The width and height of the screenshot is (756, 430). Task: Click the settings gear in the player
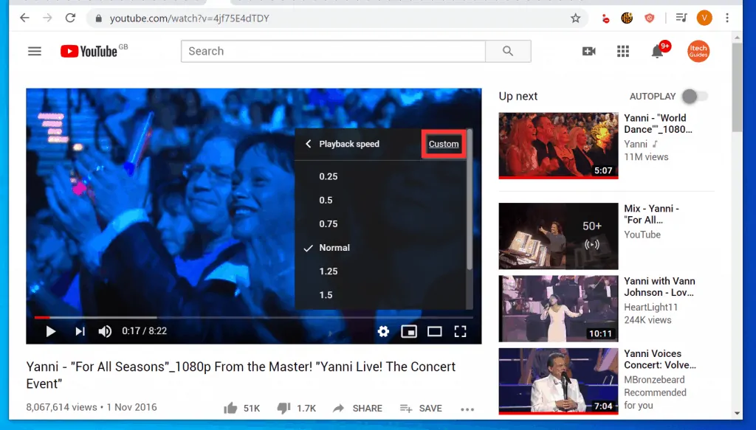383,331
